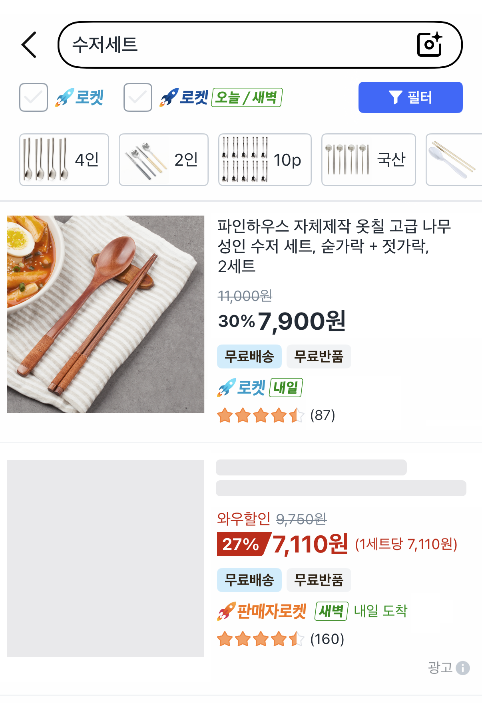Select the 국산 category chip
The height and width of the screenshot is (703, 482).
click(368, 160)
